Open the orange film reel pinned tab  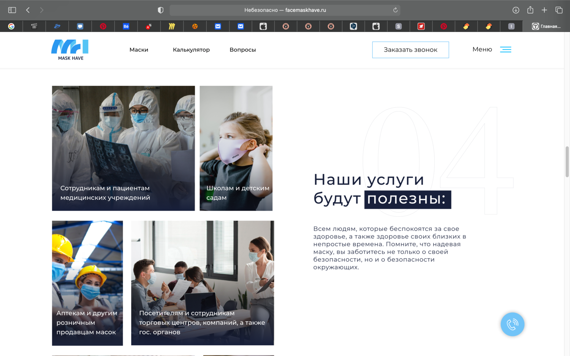click(x=195, y=26)
